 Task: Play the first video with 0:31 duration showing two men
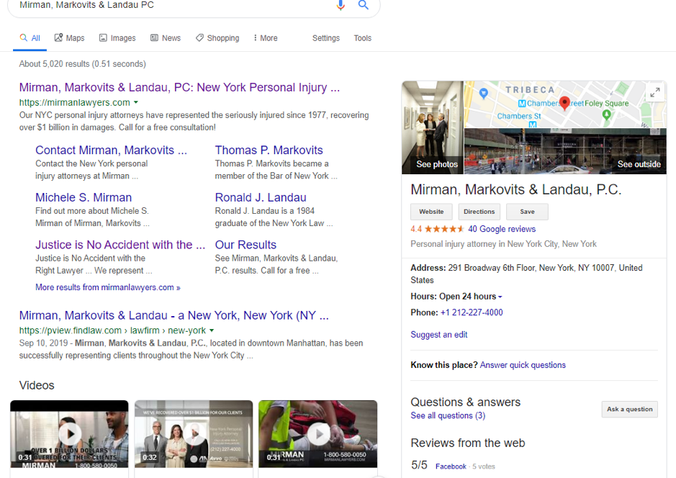(69, 433)
